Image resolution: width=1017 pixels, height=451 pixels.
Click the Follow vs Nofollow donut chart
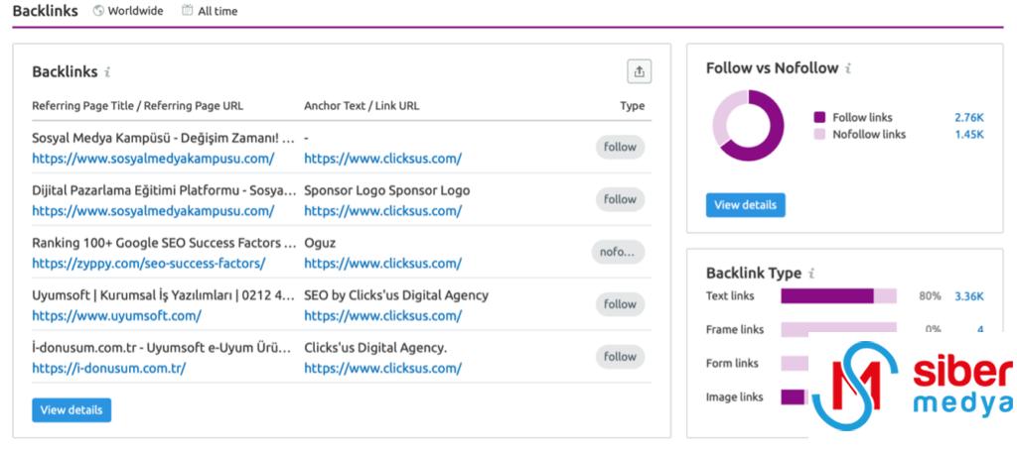pos(749,126)
